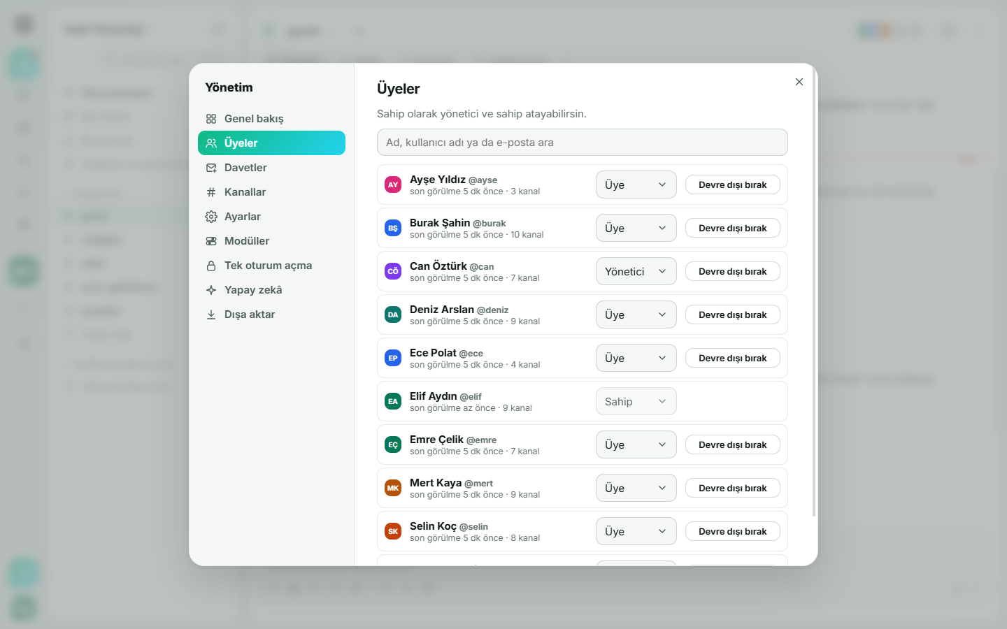Deactivate Burak Şahin with Devre dışı bırak

(x=733, y=228)
